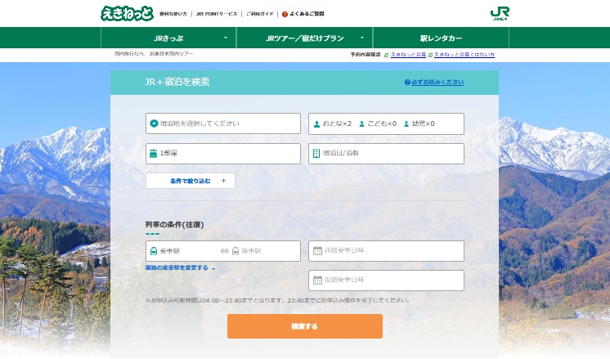Open the 復路乗車日時 date field

(386, 280)
